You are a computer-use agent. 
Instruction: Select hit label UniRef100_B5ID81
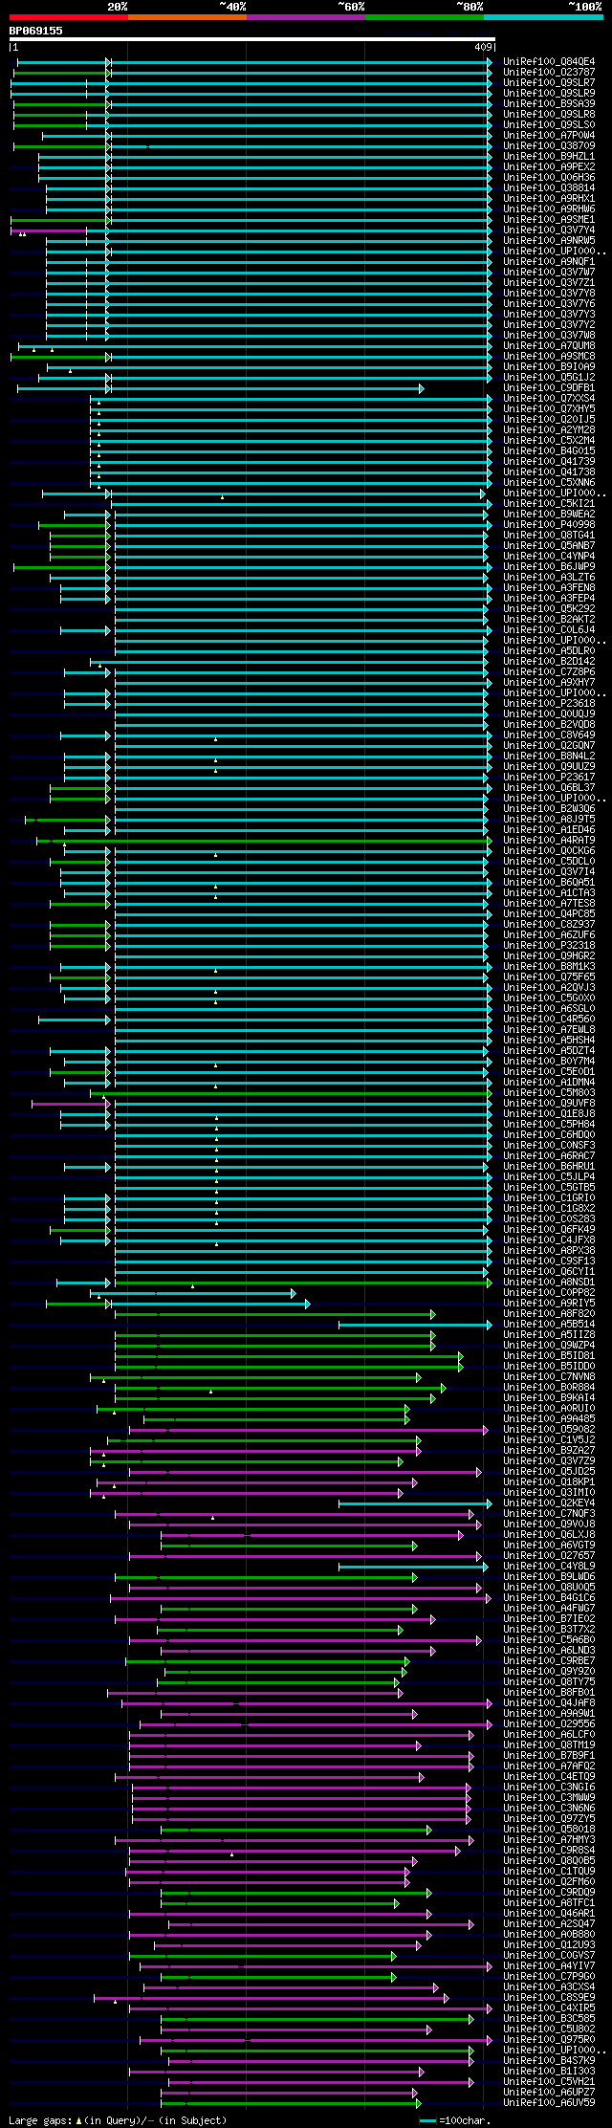click(x=549, y=1356)
